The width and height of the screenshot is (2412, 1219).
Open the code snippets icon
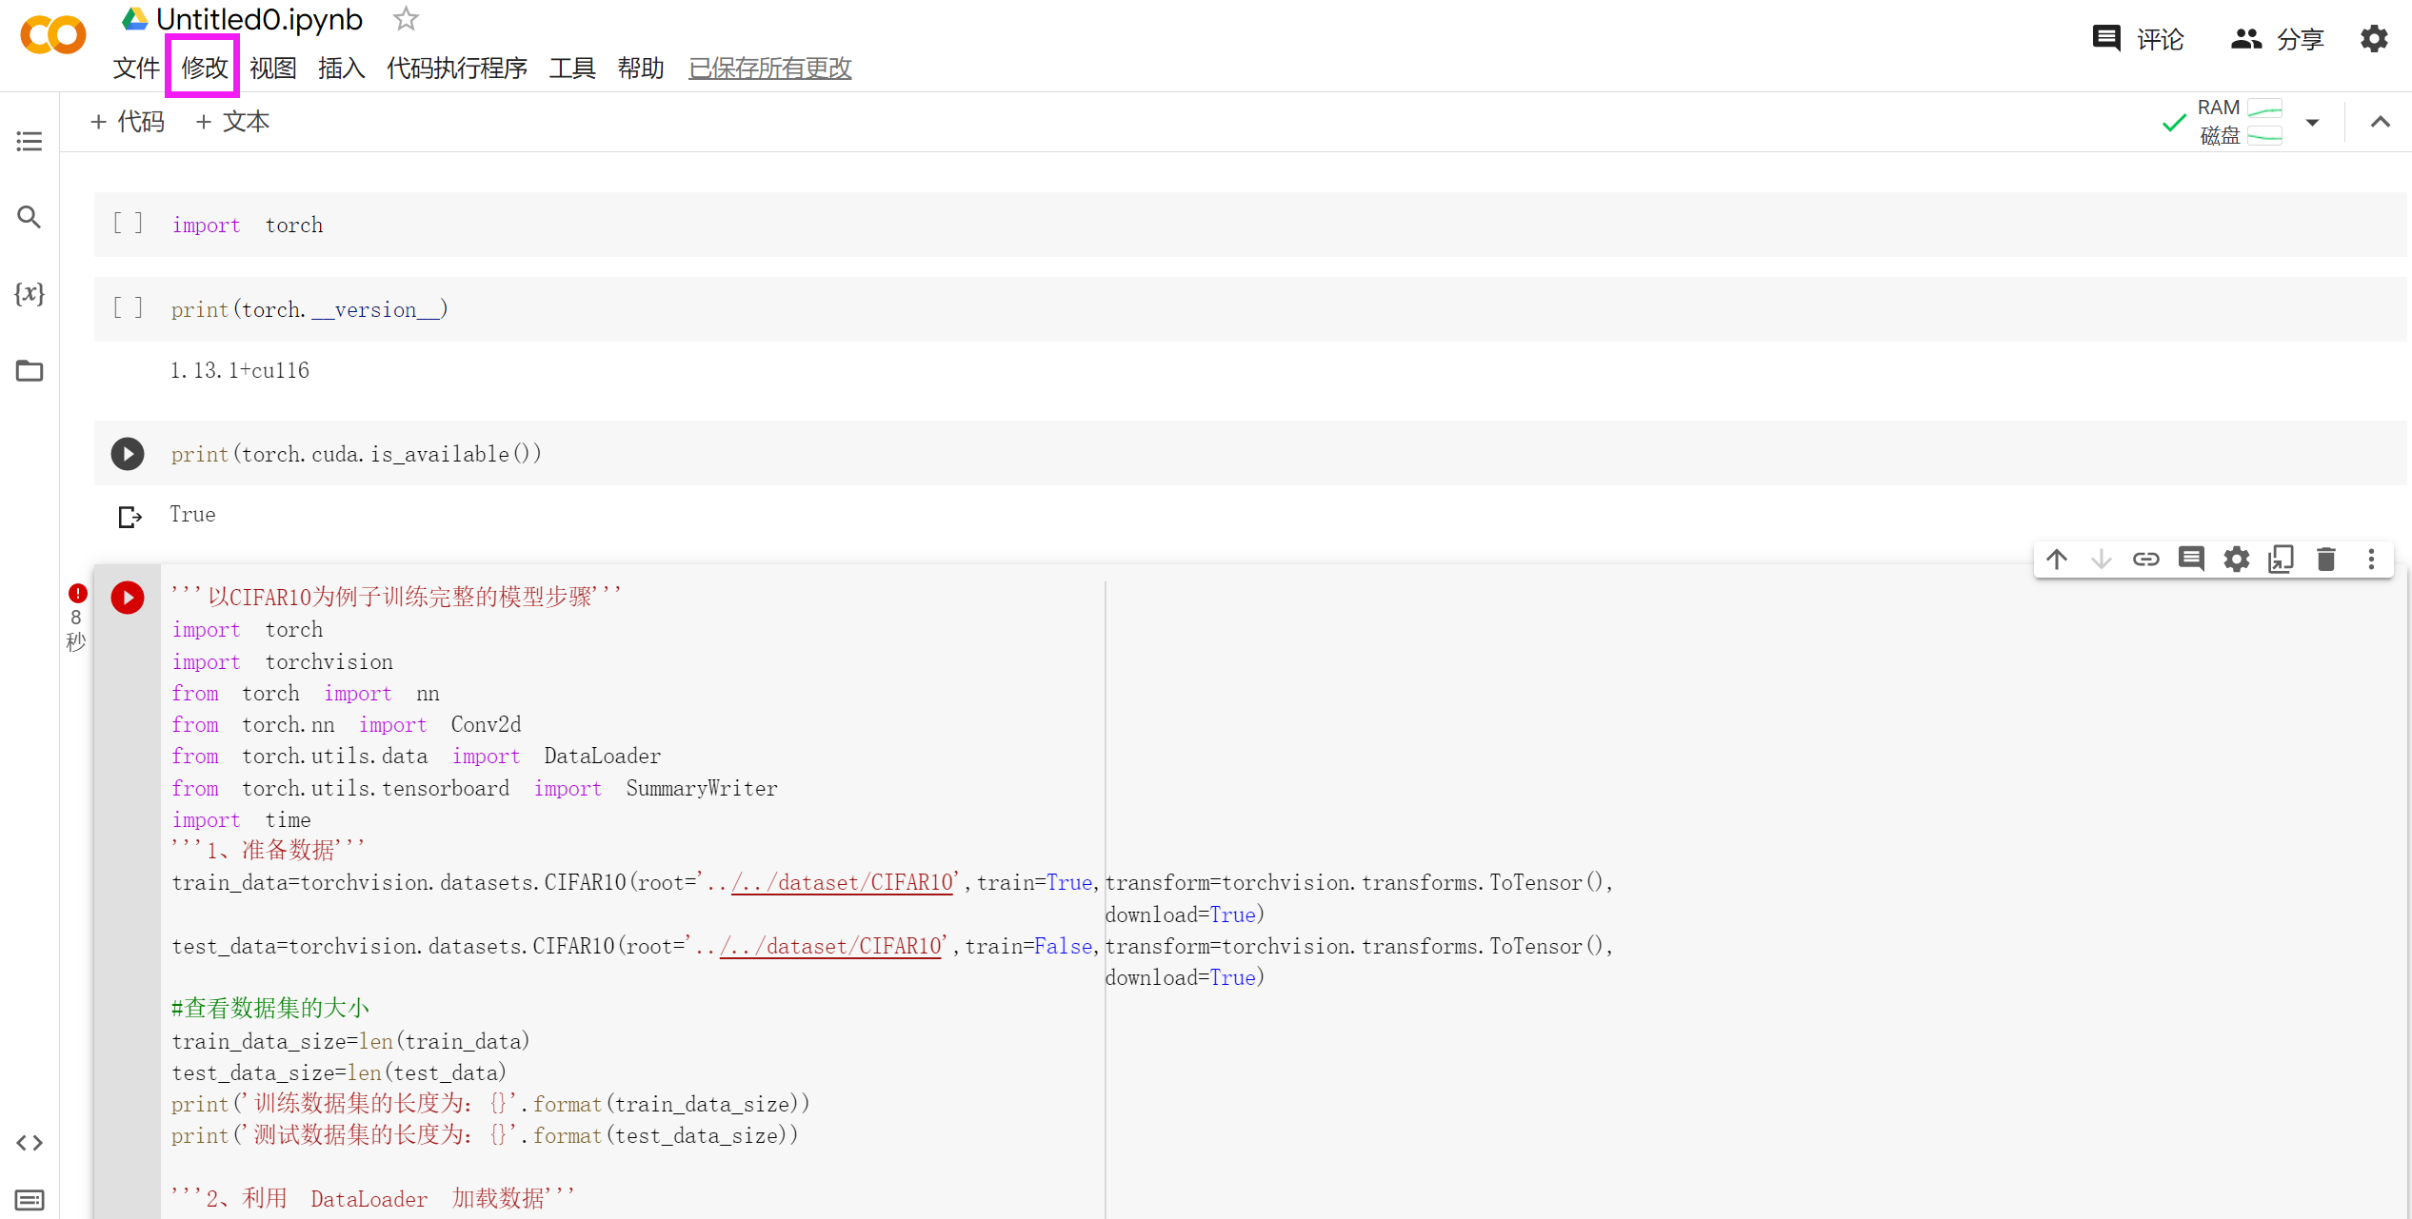point(30,1142)
